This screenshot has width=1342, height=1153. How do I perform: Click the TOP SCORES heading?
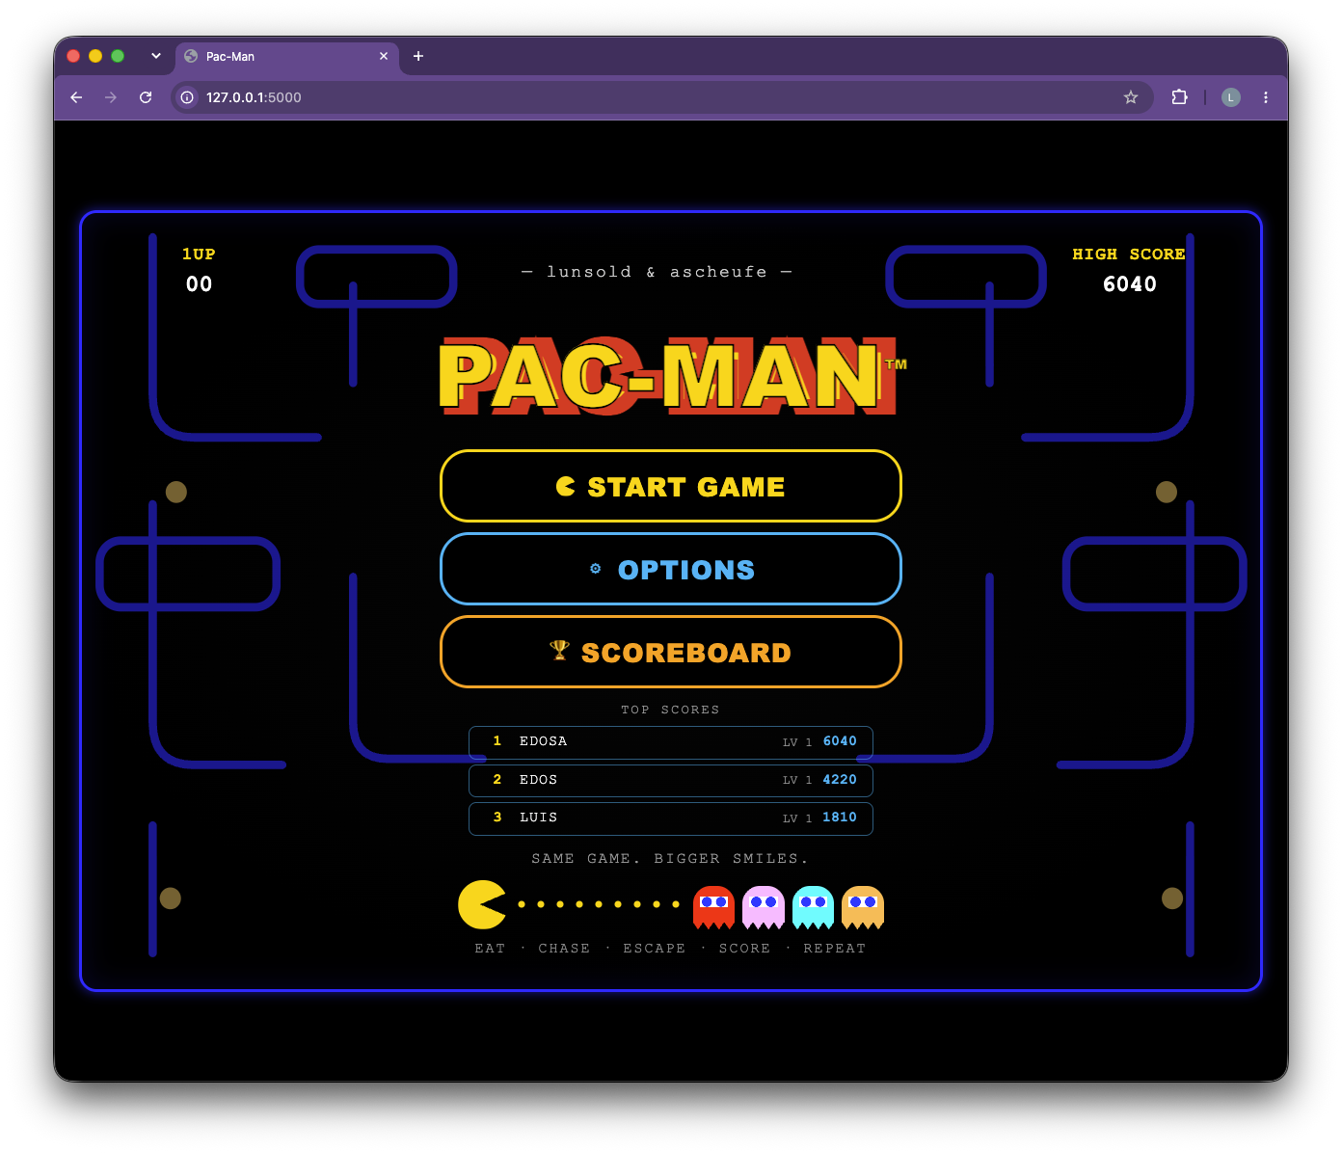tap(671, 710)
